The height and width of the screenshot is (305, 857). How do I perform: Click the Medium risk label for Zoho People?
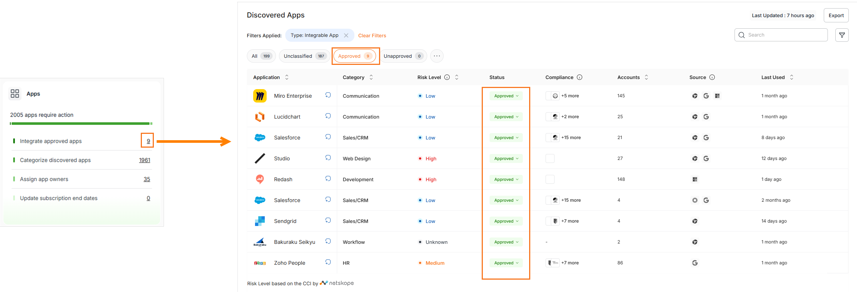(435, 263)
